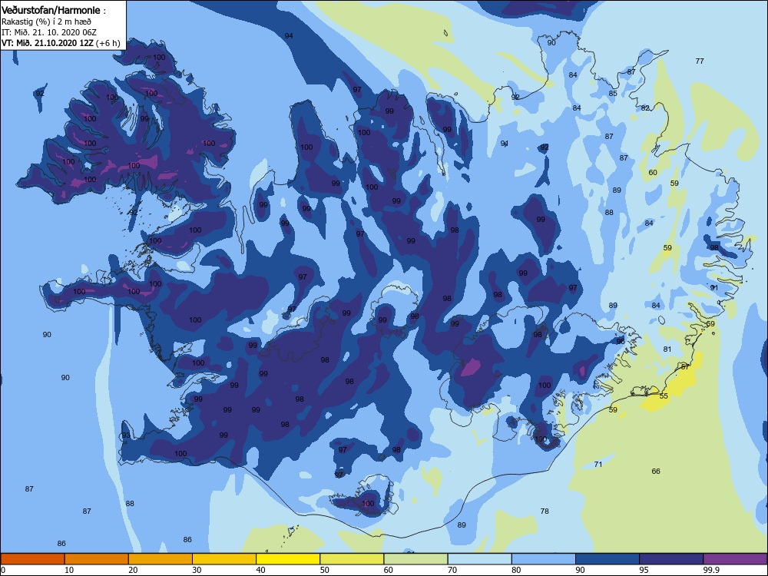This screenshot has width=768, height=576.
Task: Click the humidity value 71 over the sea
Action: [598, 465]
